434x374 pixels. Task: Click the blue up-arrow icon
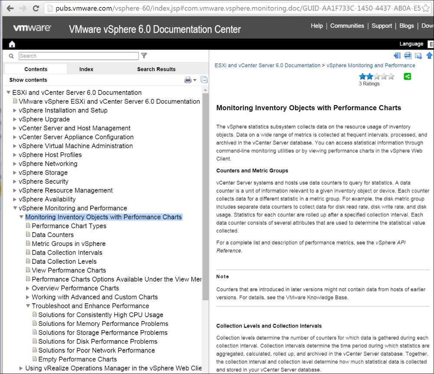429,56
